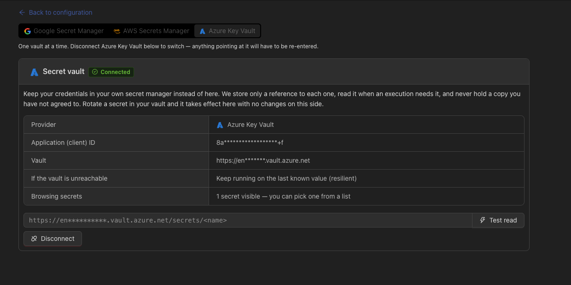Select 'If the vault is unreachable' label

69,178
